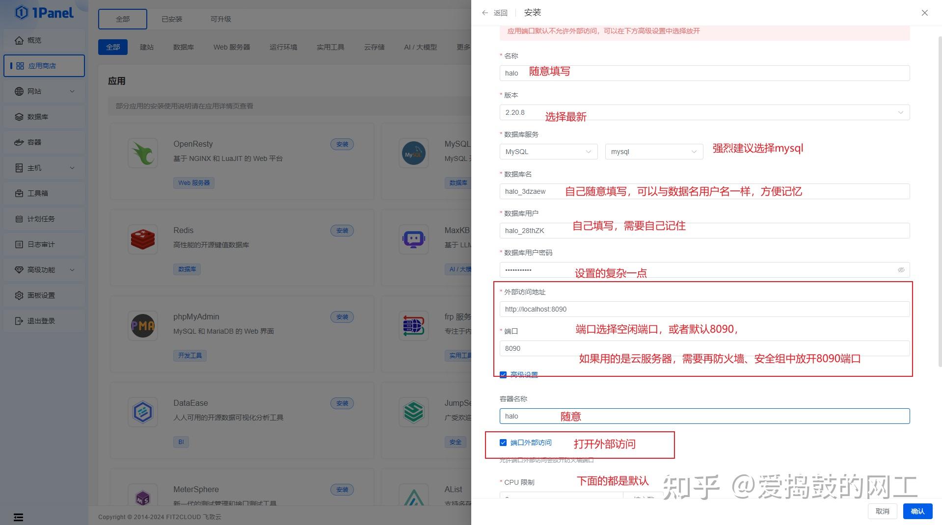The image size is (942, 525).
Task: Open the MySQL database type dropdown
Action: (x=549, y=152)
